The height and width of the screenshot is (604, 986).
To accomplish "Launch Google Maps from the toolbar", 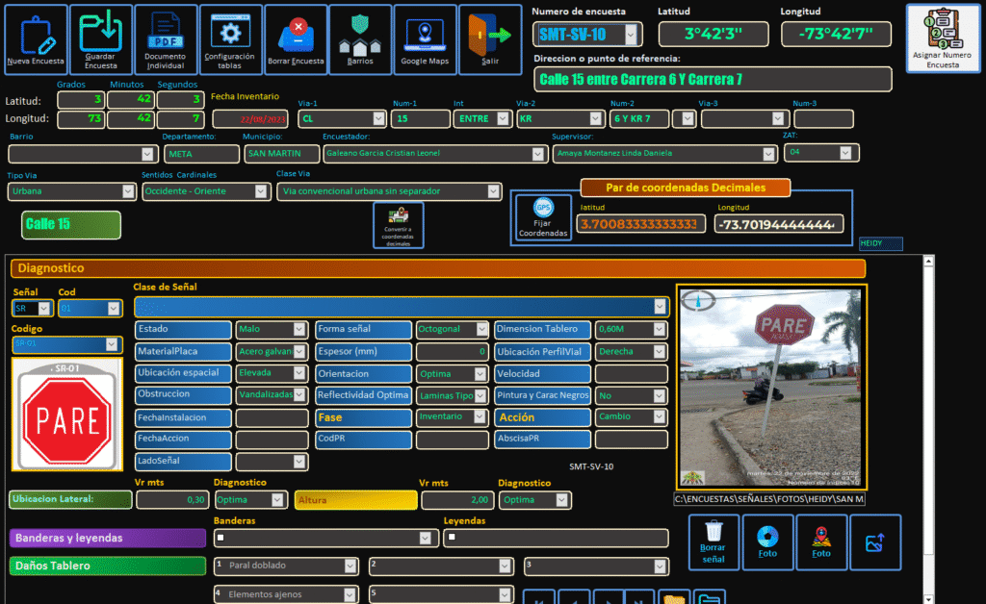I will pos(425,39).
